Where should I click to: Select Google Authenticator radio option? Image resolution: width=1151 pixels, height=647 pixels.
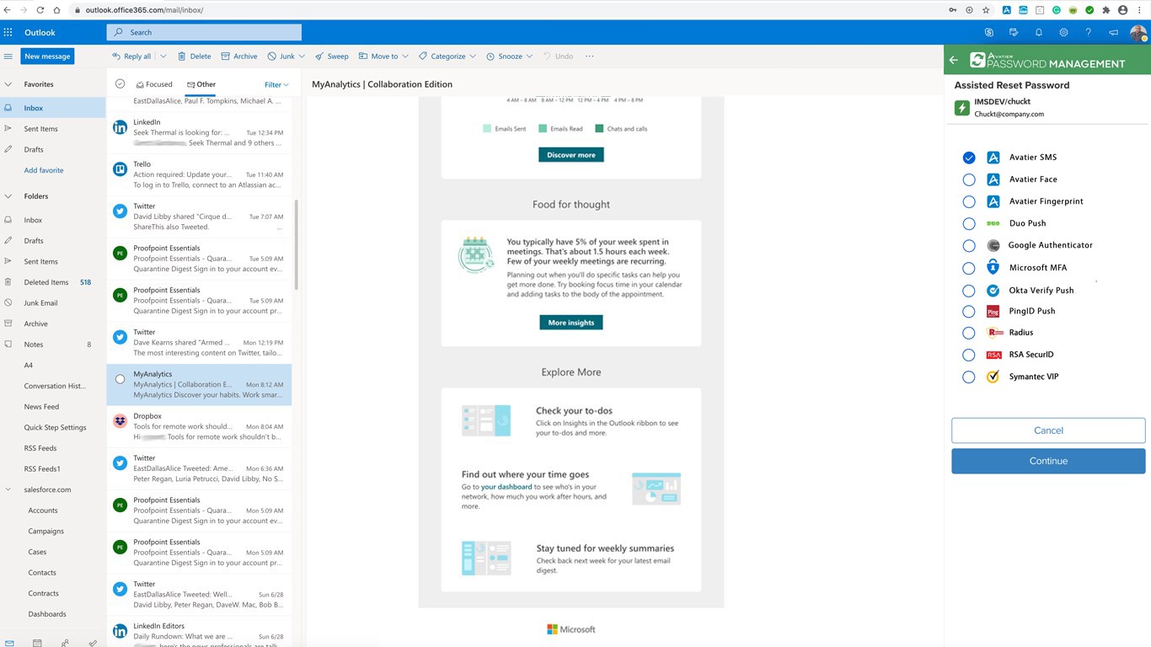pyautogui.click(x=969, y=245)
